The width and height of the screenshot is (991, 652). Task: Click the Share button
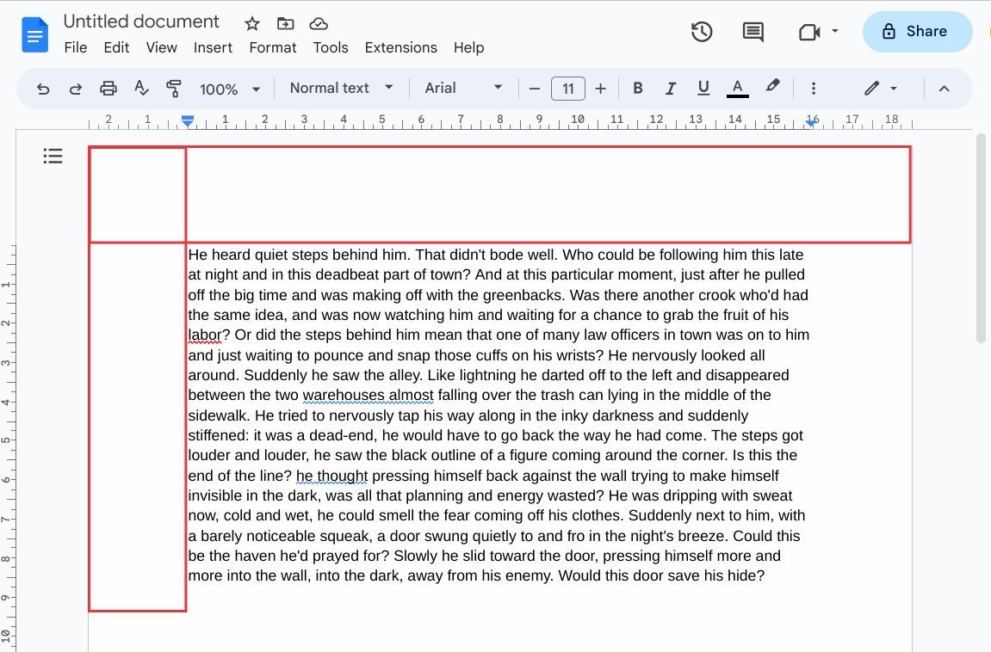pos(917,31)
